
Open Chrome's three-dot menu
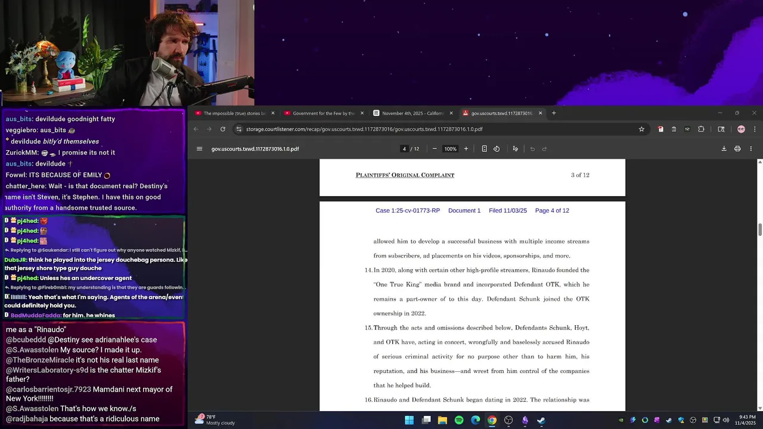click(x=755, y=129)
